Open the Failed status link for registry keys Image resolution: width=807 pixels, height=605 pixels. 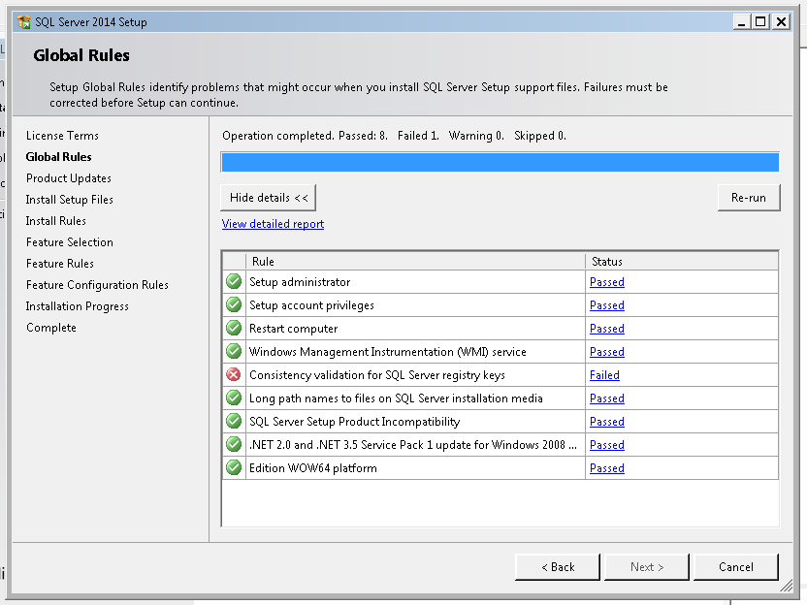604,375
